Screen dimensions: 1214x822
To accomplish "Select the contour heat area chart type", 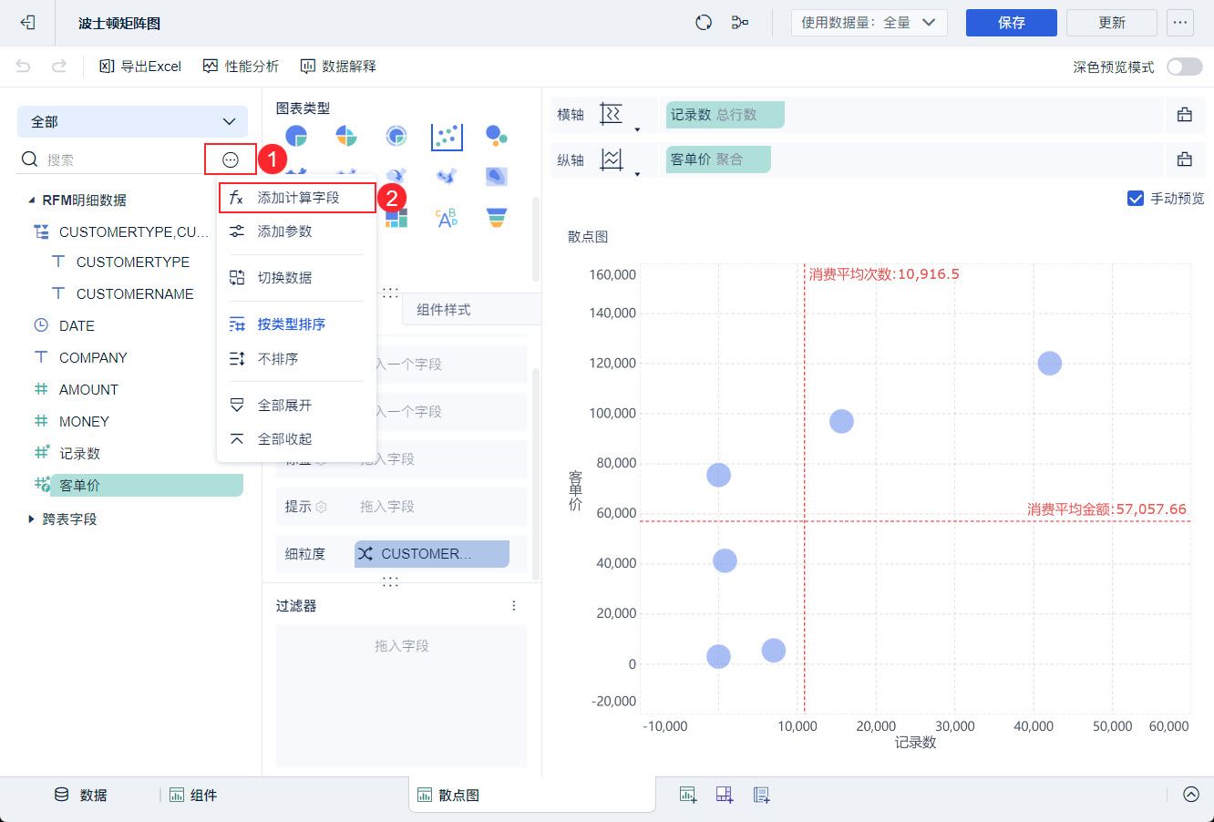I will pos(497,175).
